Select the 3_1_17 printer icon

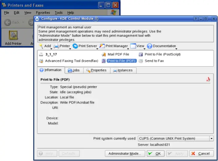pyautogui.click(x=42, y=54)
